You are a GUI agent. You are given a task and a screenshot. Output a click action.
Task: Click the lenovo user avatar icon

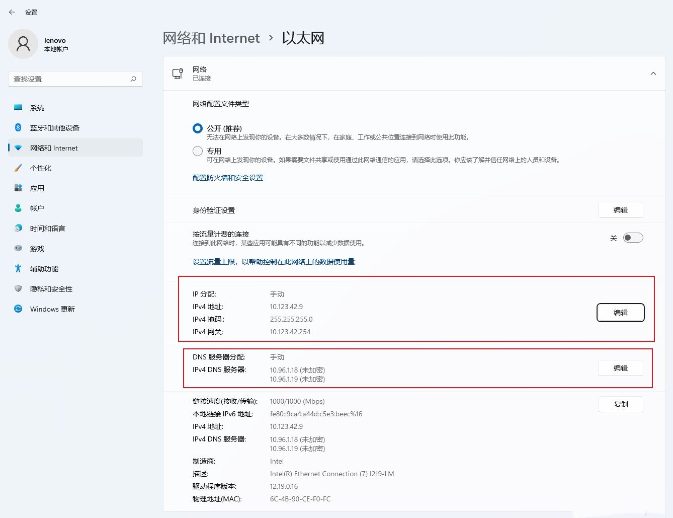(23, 44)
